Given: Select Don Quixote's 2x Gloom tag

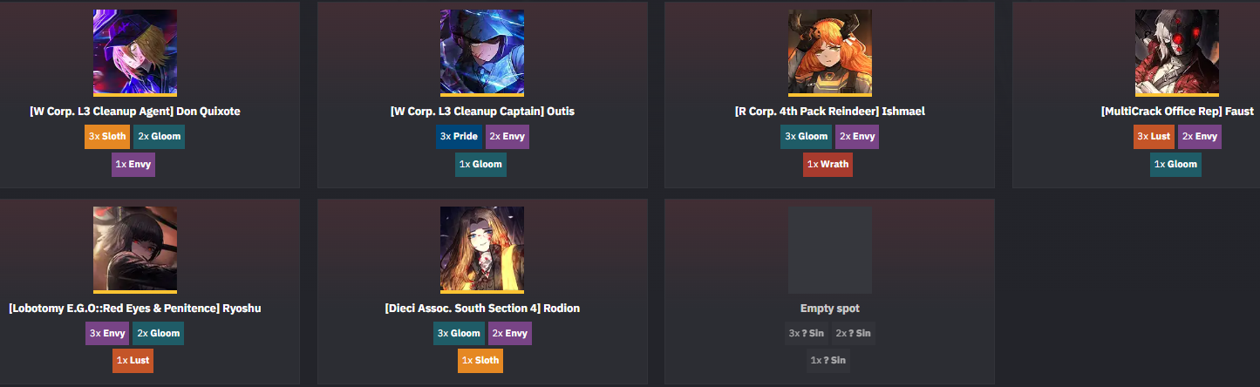Looking at the screenshot, I should pos(159,137).
